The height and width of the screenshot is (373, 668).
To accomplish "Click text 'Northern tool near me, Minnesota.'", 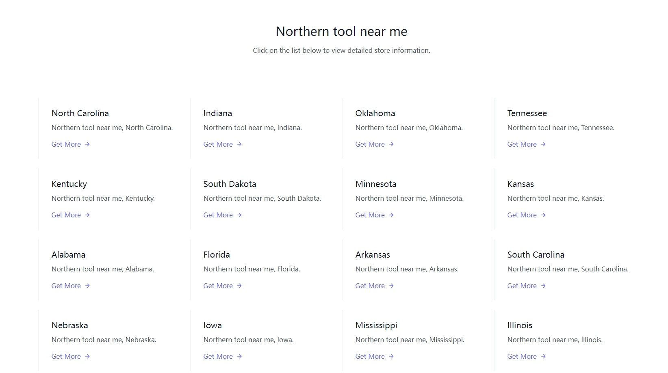I will pyautogui.click(x=410, y=198).
